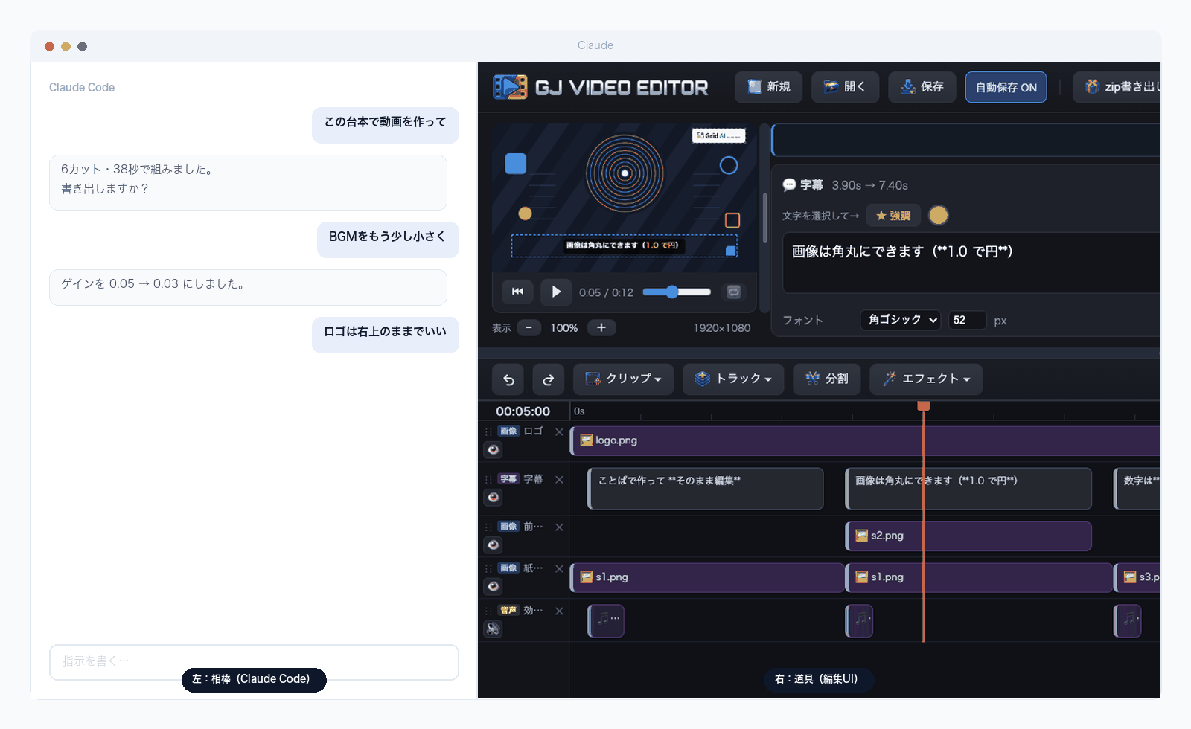This screenshot has height=729, width=1191.
Task: Toggle visibility of the 前… image track
Action: [x=493, y=545]
